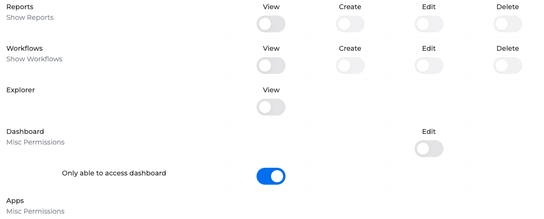Click the Show Workflows description text

tap(34, 59)
